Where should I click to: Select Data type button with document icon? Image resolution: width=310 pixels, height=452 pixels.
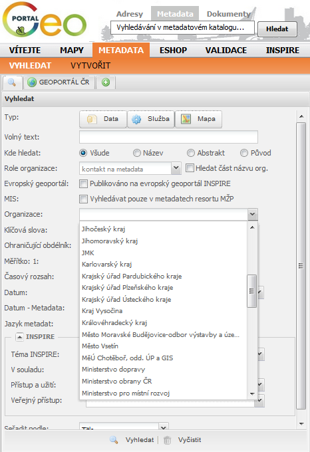pos(103,119)
